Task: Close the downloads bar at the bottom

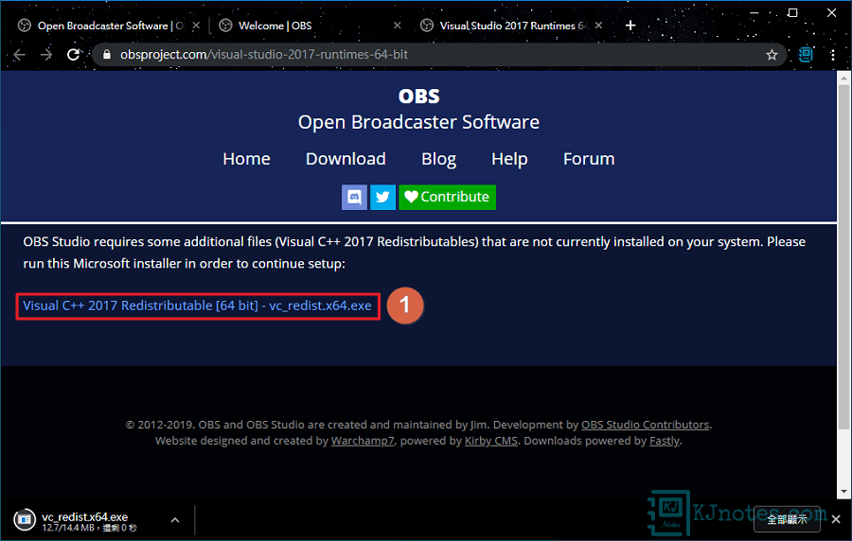Action: [x=835, y=518]
